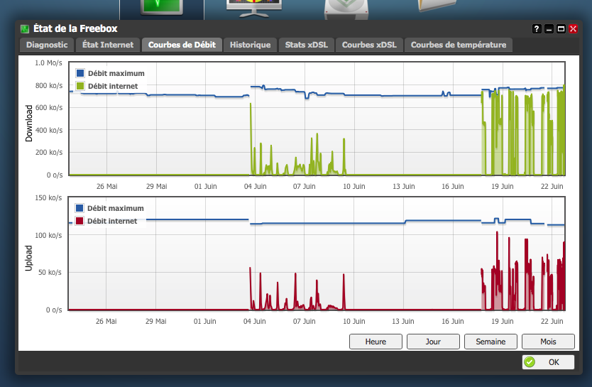Click the 1.0 Mo/s Download axis label
This screenshot has height=387, width=592.
coord(49,62)
